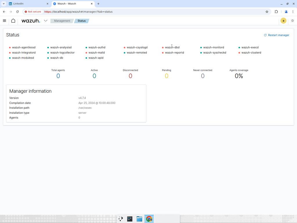Click Restart manager button

(x=276, y=35)
